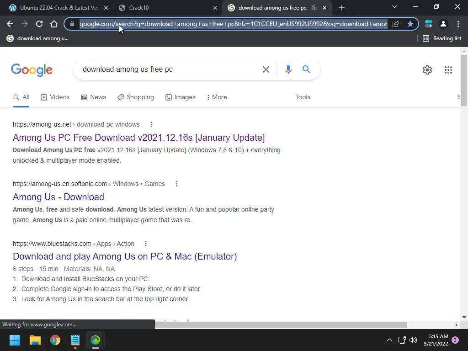This screenshot has height=351, width=468.
Task: Select the All results tab
Action: pos(21,97)
